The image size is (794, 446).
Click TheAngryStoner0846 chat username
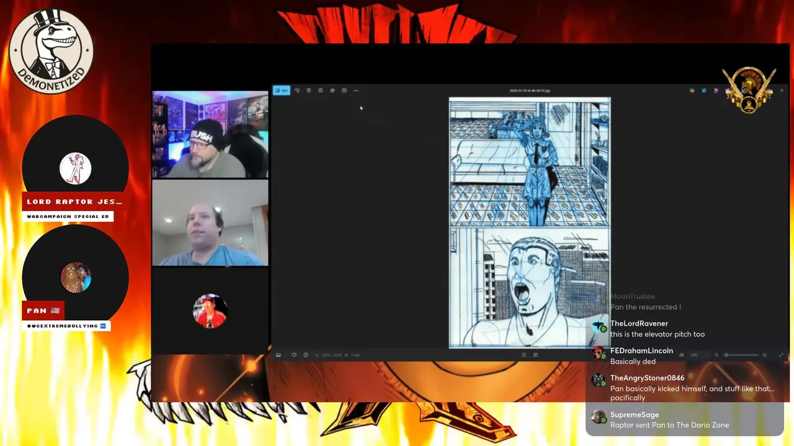647,378
